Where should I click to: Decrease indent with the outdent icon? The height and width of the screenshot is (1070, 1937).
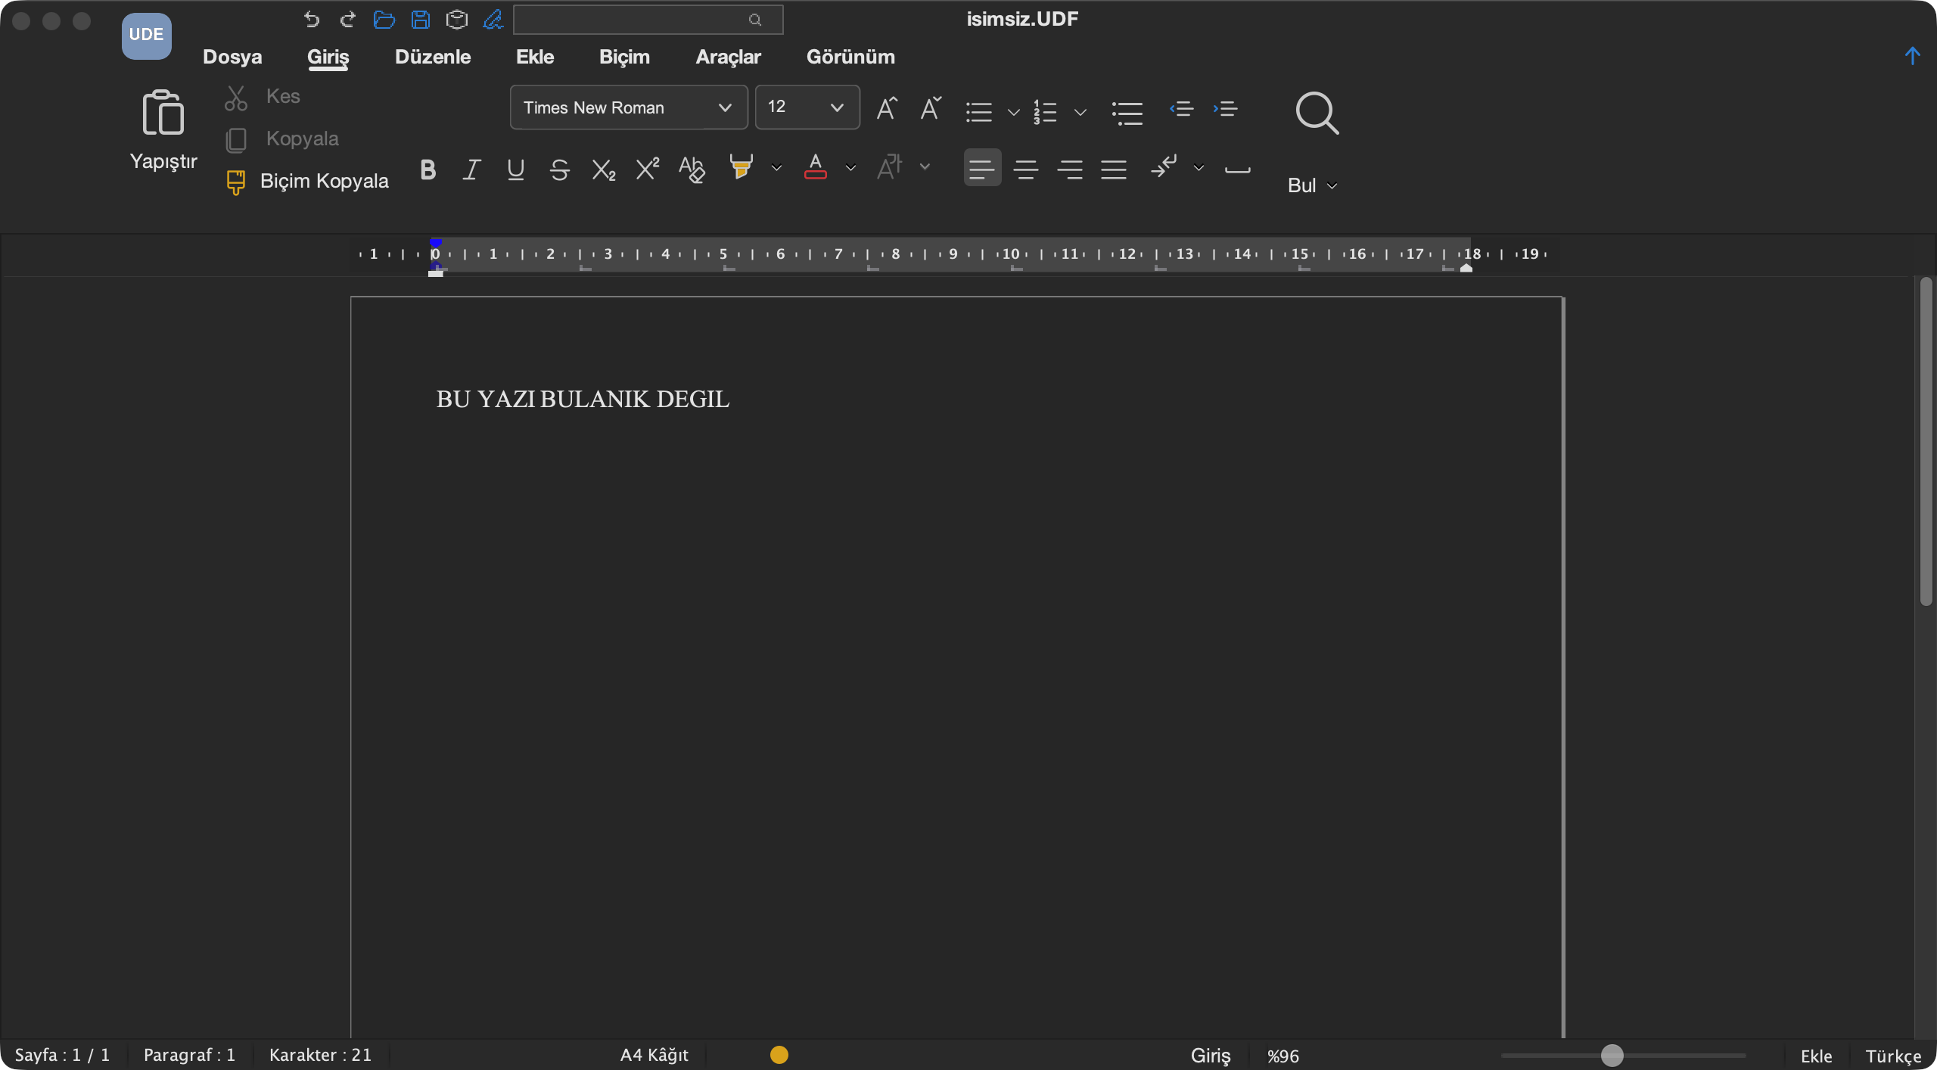[x=1182, y=109]
